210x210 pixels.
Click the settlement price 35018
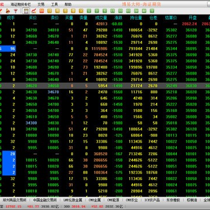[x=171, y=123]
